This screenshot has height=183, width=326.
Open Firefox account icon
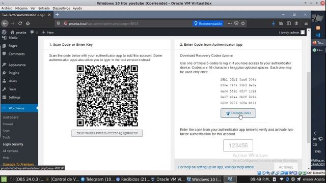coord(296,23)
